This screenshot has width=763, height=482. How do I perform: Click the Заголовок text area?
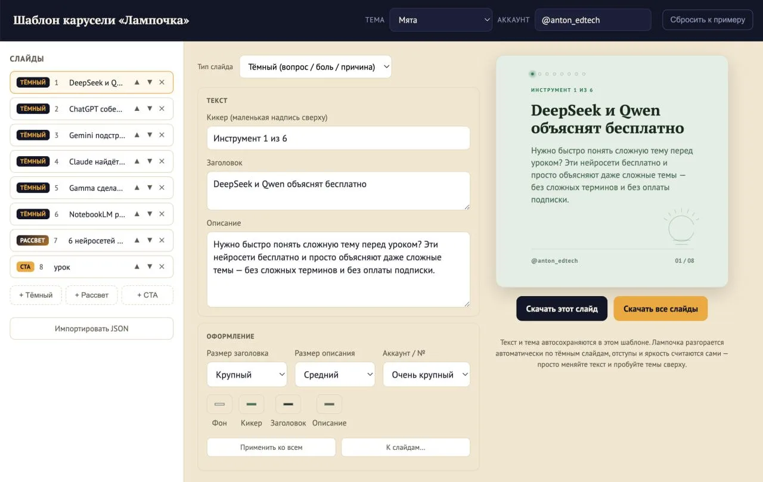click(x=338, y=191)
